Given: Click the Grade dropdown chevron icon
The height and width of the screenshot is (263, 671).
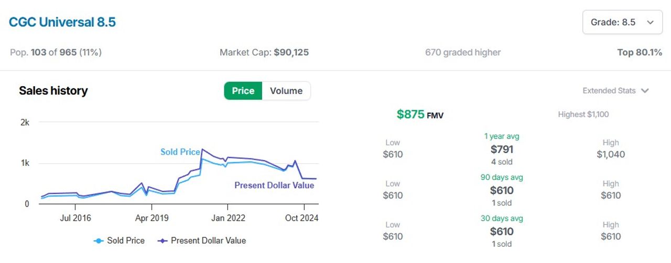Looking at the screenshot, I should [651, 22].
